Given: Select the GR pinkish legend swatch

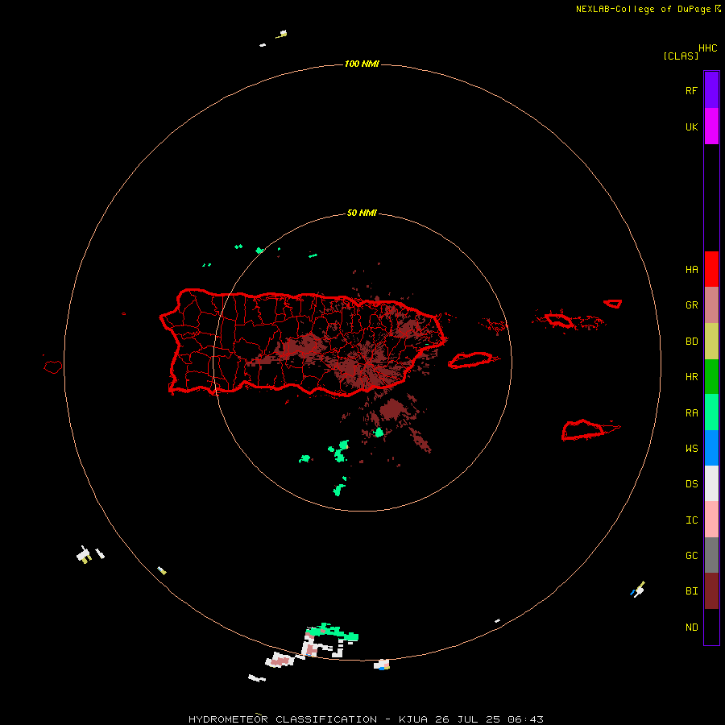Looking at the screenshot, I should [x=711, y=304].
